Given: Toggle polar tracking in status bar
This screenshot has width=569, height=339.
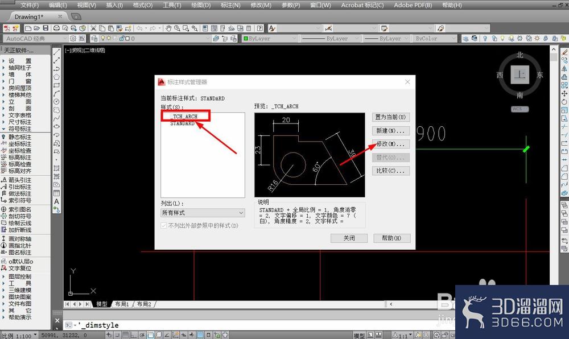Looking at the screenshot, I should coord(142,336).
